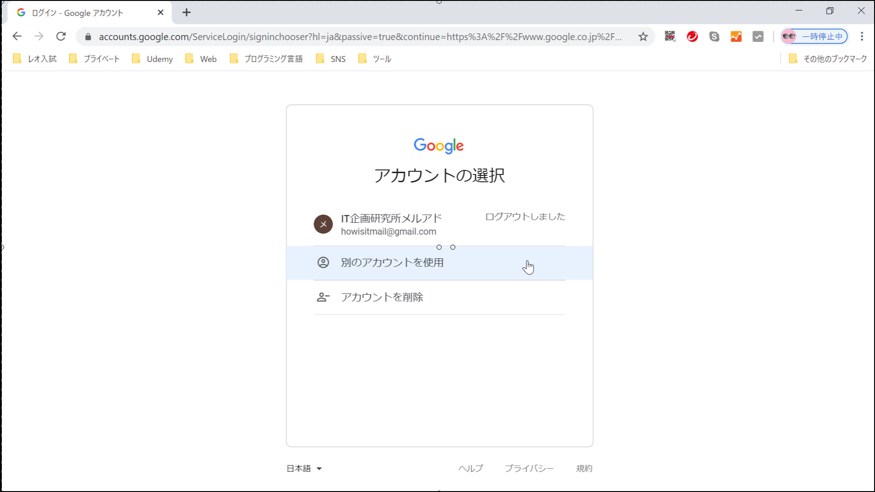Open the Chrome three-dot menu
Image resolution: width=875 pixels, height=492 pixels.
(862, 36)
